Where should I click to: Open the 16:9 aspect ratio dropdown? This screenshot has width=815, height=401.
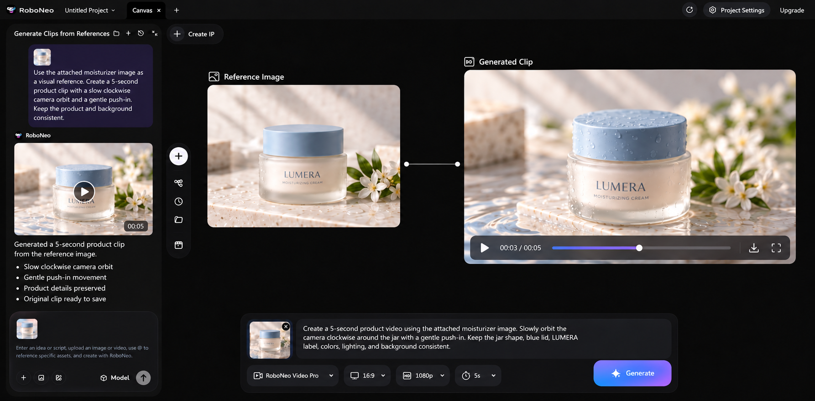[367, 375]
